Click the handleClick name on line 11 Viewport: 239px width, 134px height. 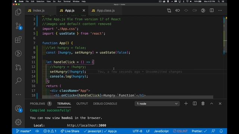click(x=64, y=62)
